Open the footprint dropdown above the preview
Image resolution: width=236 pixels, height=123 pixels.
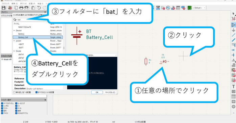coord(116,55)
